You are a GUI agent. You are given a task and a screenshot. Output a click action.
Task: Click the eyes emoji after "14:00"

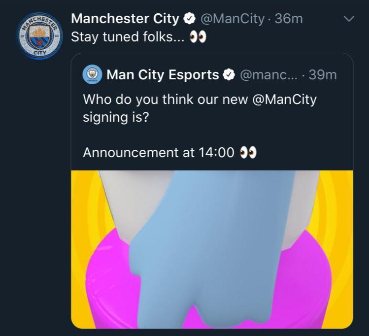(248, 153)
